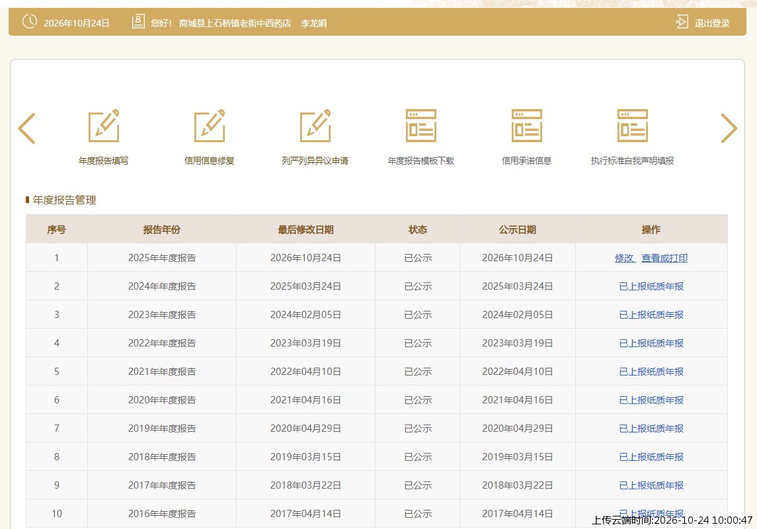Click the user name 李龙娟
This screenshot has height=529, width=757.
(314, 23)
